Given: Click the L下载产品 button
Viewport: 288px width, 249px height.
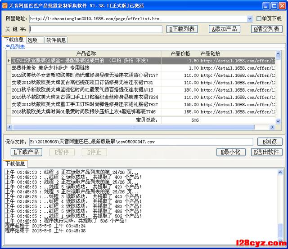Looking at the screenshot, I should [x=27, y=152].
